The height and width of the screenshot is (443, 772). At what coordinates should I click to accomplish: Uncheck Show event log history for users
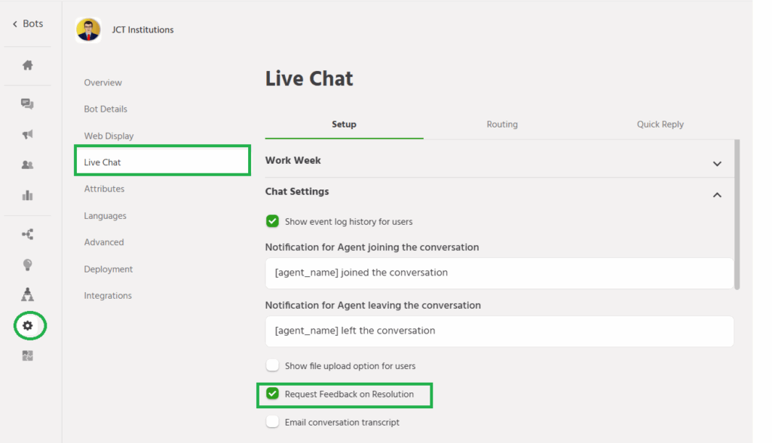[x=272, y=221]
